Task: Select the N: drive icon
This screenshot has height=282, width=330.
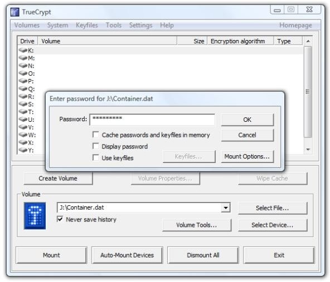Action: tap(23, 66)
